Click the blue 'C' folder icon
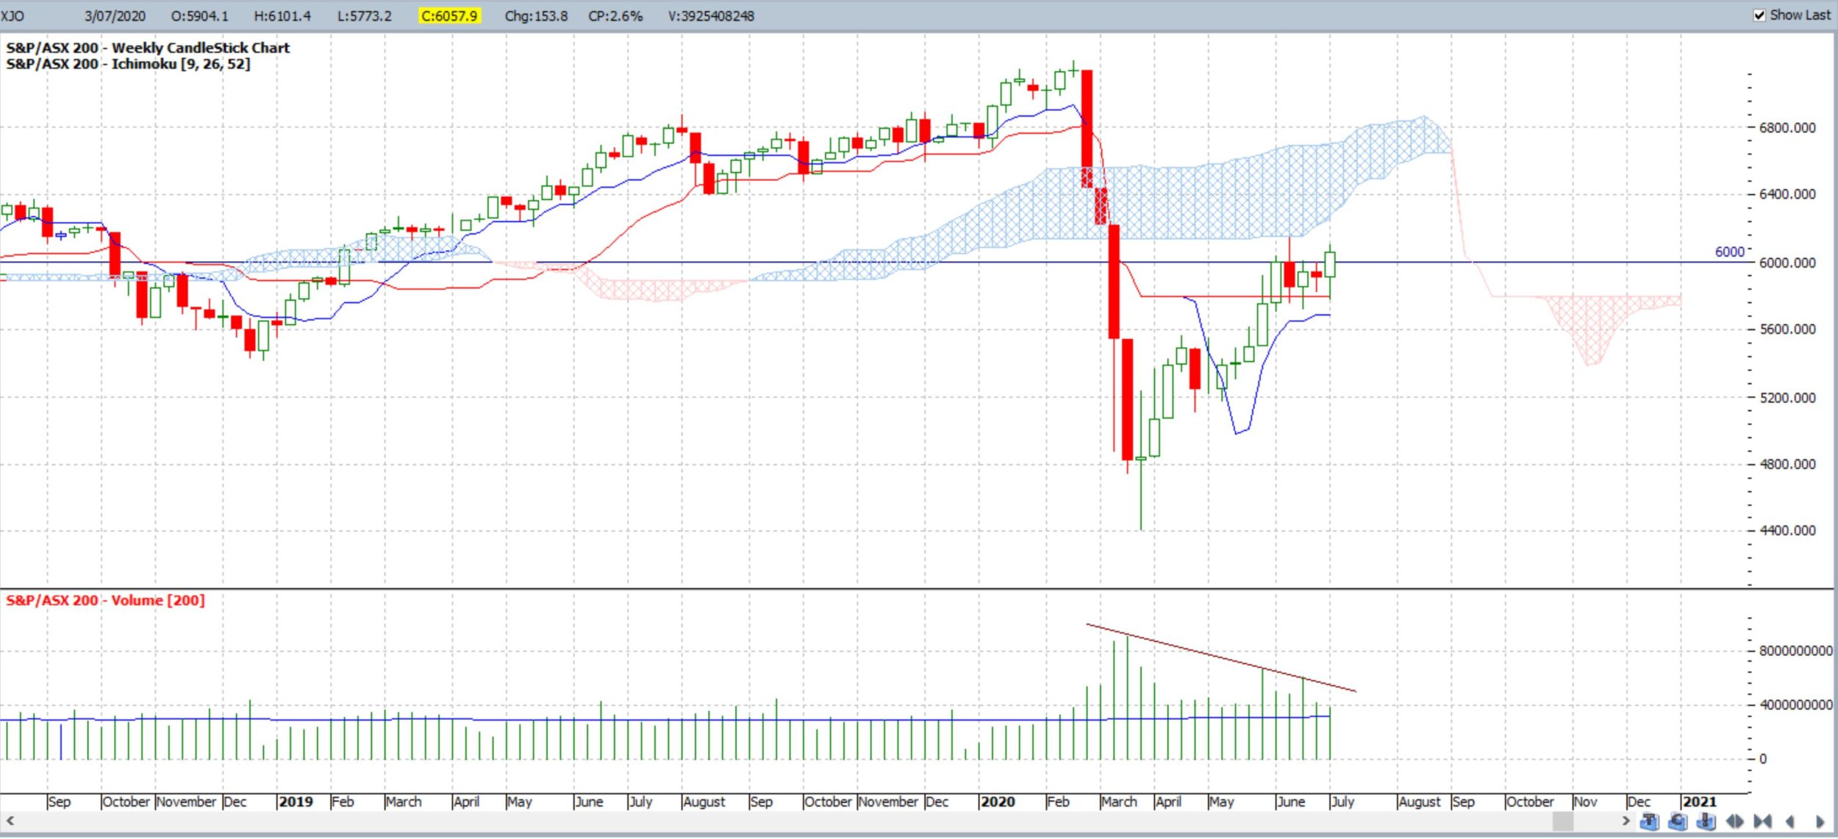 pos(1678,821)
